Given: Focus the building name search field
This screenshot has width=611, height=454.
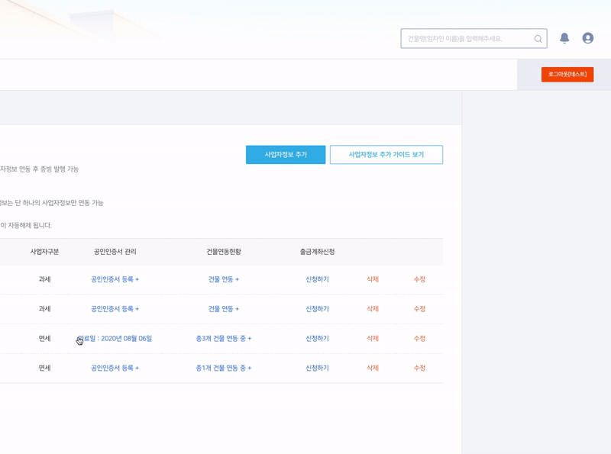Looking at the screenshot, I should coord(466,38).
